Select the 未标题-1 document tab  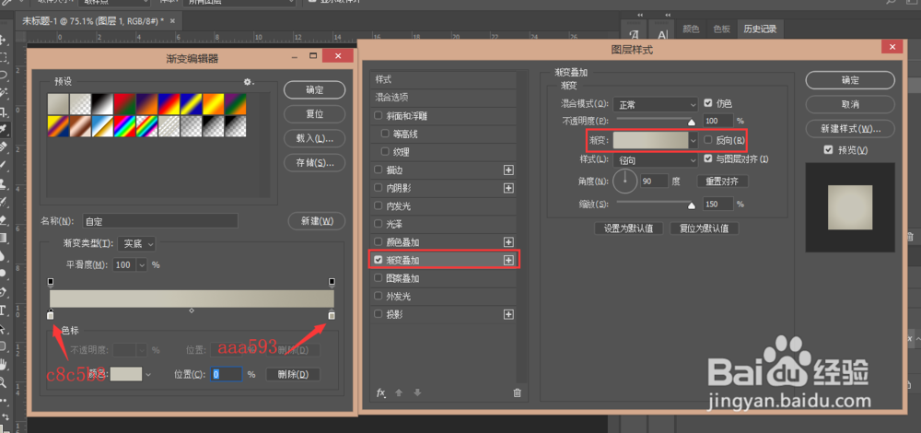point(97,21)
